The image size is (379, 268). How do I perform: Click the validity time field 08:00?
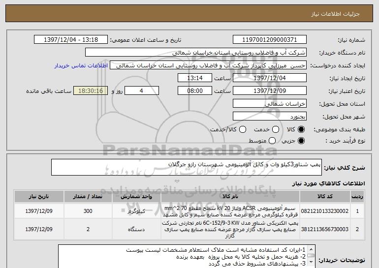tap(195, 91)
